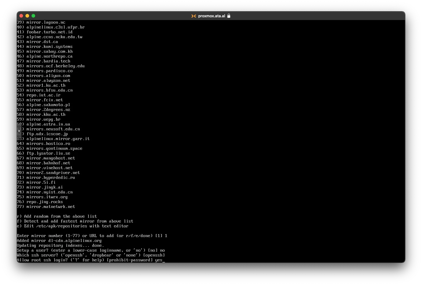
Task: Select the line mirror.dst.ca
Action: [38, 42]
